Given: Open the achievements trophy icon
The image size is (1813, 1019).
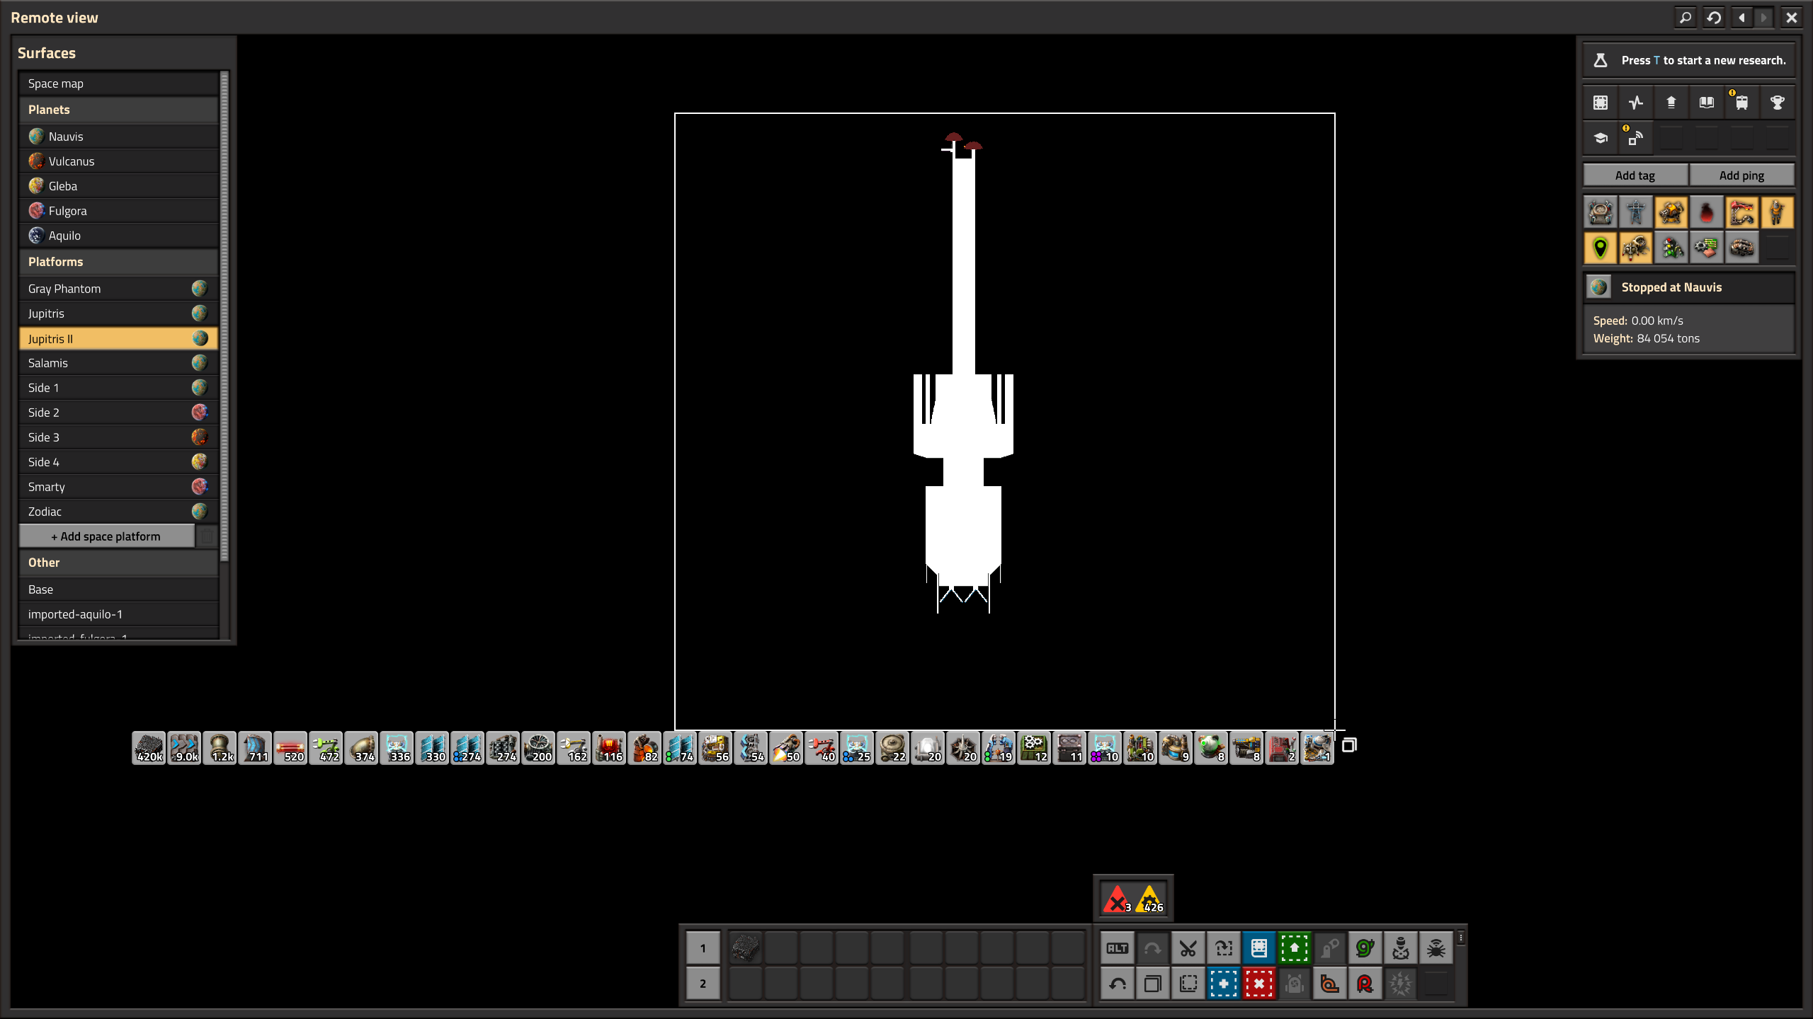Looking at the screenshot, I should (x=1777, y=103).
